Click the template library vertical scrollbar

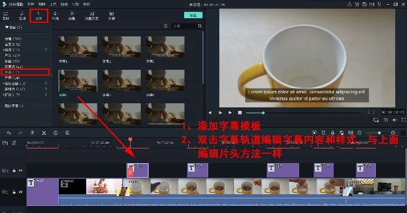tap(203, 58)
